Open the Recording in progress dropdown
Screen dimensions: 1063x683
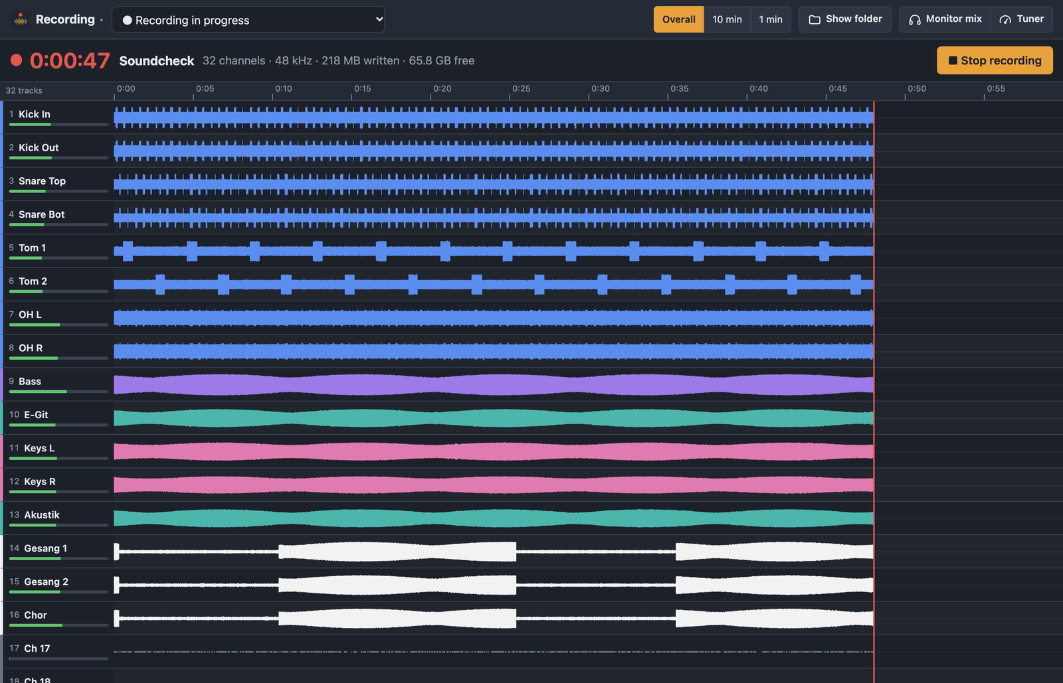(248, 19)
